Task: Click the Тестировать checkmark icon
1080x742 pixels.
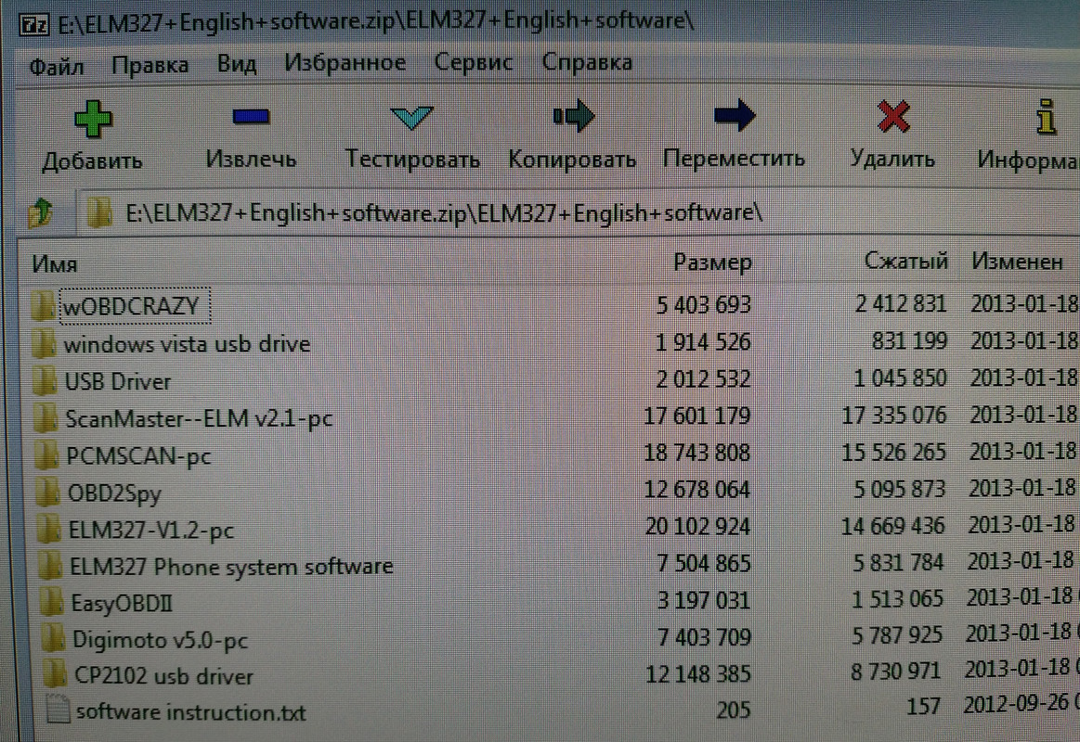Action: point(411,118)
